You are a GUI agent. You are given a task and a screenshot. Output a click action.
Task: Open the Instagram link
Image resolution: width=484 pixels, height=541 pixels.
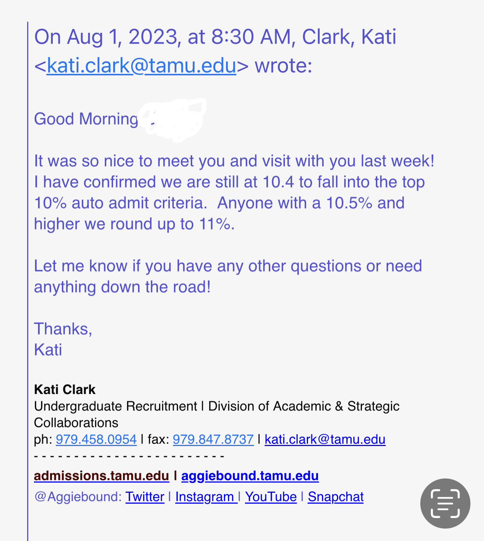pos(205,497)
